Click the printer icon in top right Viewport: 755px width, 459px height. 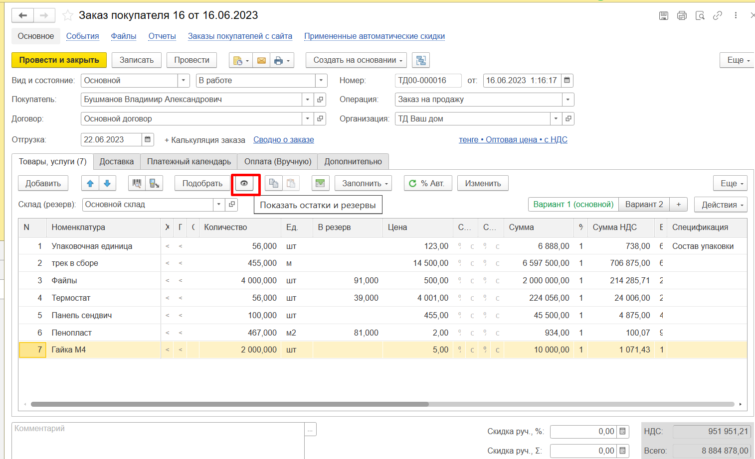click(682, 15)
